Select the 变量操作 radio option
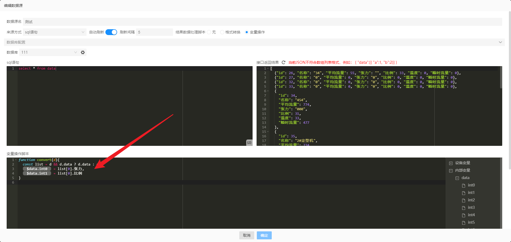The height and width of the screenshot is (242, 511). tap(247, 32)
